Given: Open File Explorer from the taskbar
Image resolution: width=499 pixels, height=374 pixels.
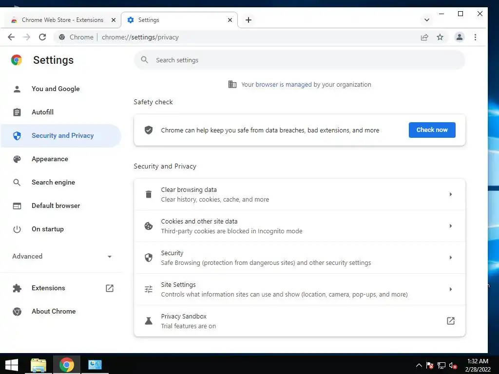Looking at the screenshot, I should point(38,365).
